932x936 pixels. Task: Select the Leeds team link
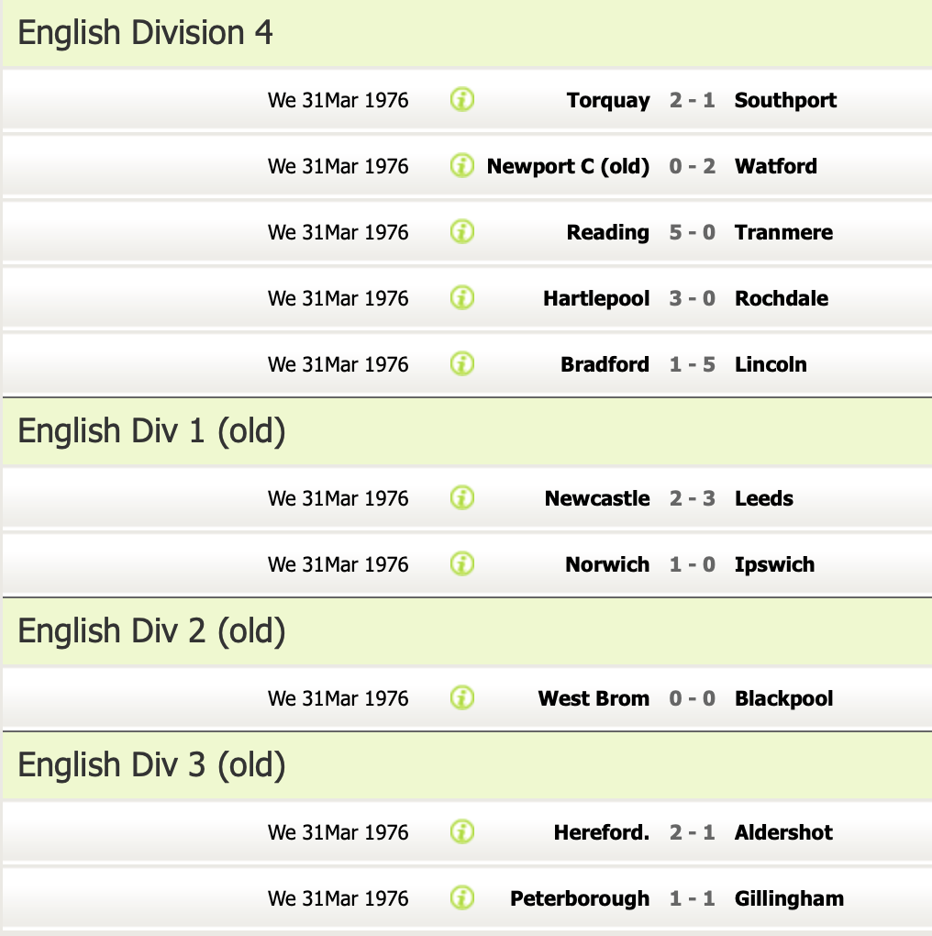763,498
